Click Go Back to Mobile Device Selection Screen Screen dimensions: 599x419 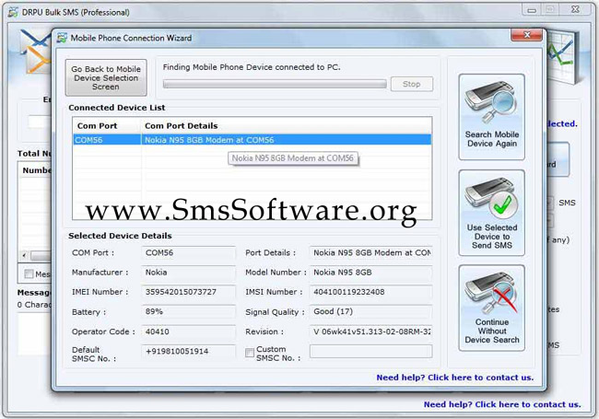(x=106, y=78)
